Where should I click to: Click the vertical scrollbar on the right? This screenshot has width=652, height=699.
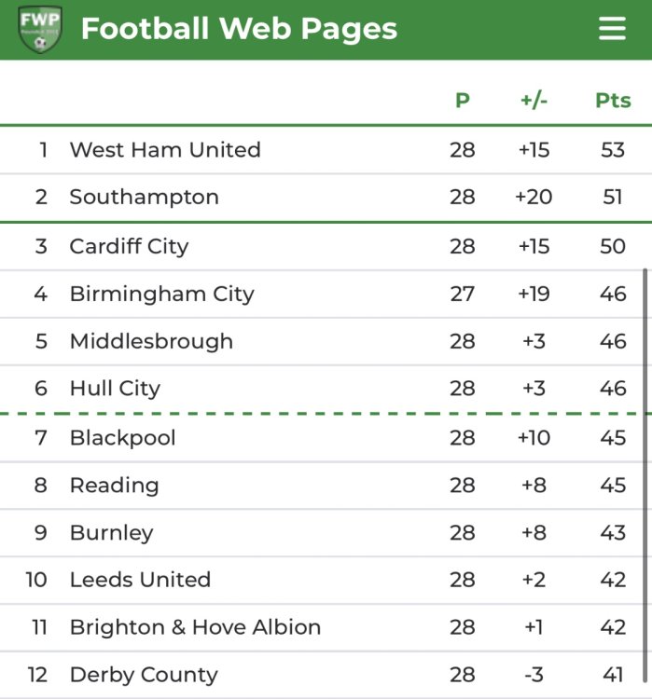643,466
